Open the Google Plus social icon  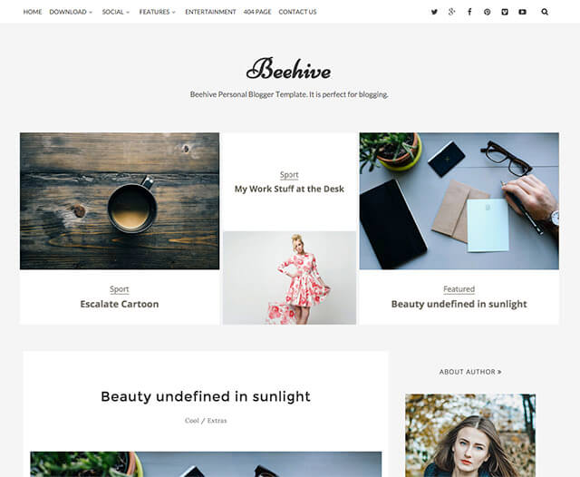tap(451, 12)
